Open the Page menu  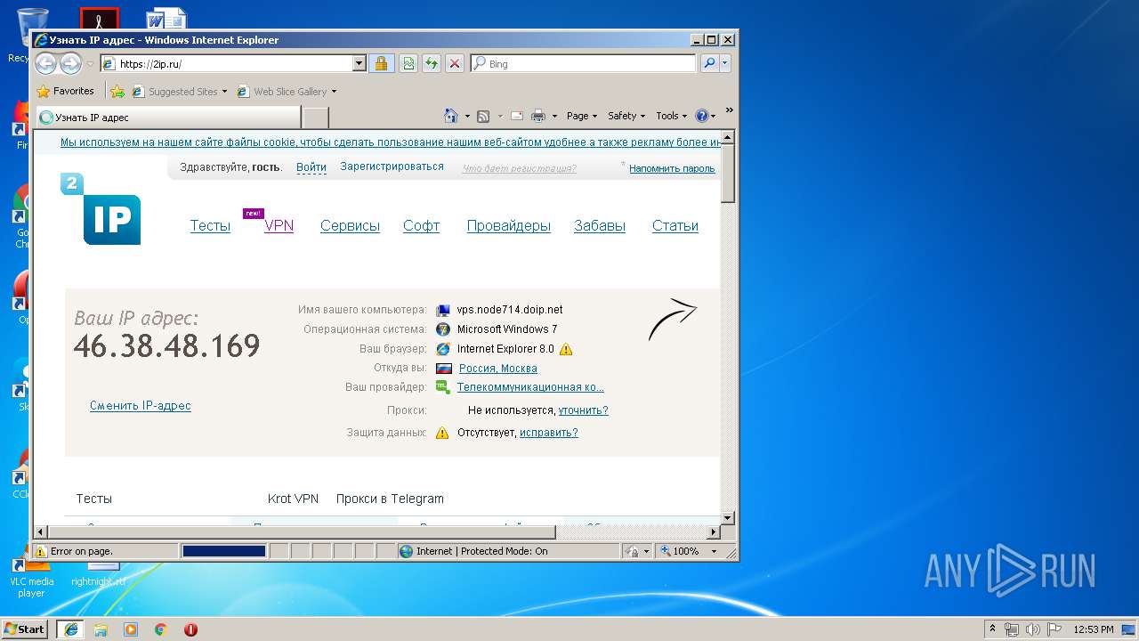coord(582,116)
